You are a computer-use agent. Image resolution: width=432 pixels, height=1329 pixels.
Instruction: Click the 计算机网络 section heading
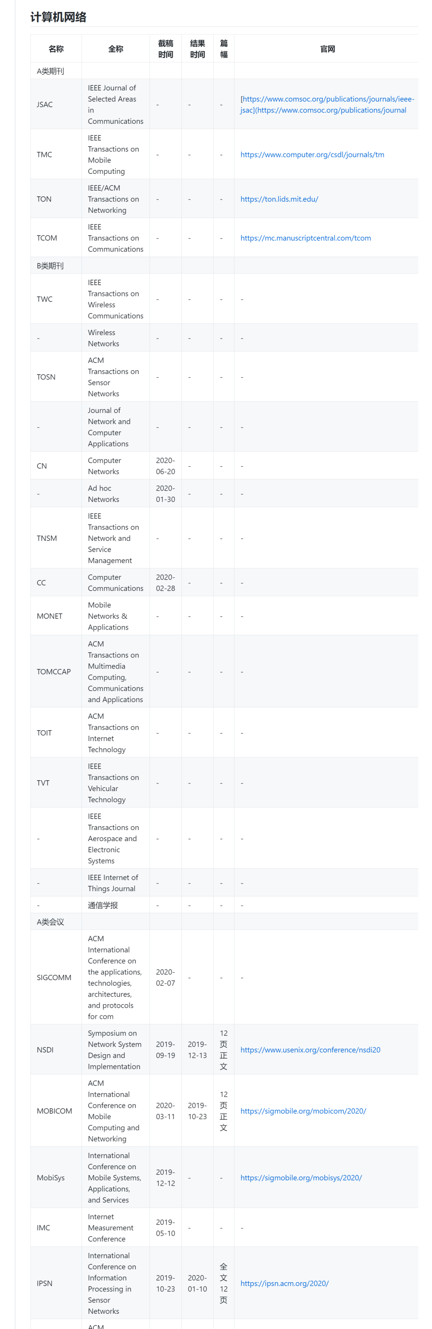point(58,17)
